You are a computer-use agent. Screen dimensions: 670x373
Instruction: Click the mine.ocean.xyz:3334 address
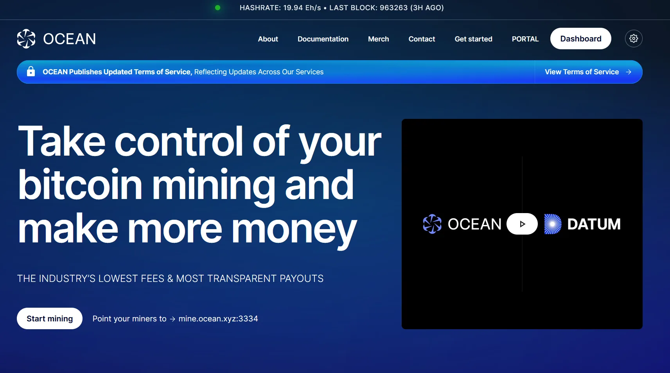coord(218,319)
